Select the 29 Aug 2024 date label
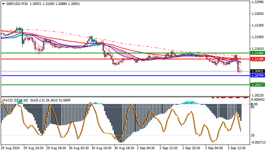The image size is (266, 152). click(10, 148)
